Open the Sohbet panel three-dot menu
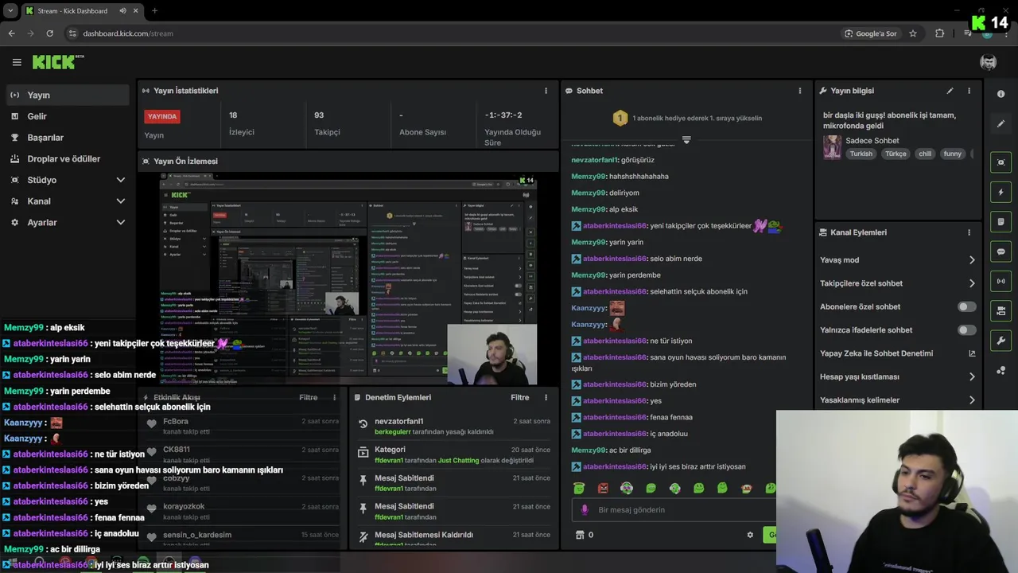 800,91
